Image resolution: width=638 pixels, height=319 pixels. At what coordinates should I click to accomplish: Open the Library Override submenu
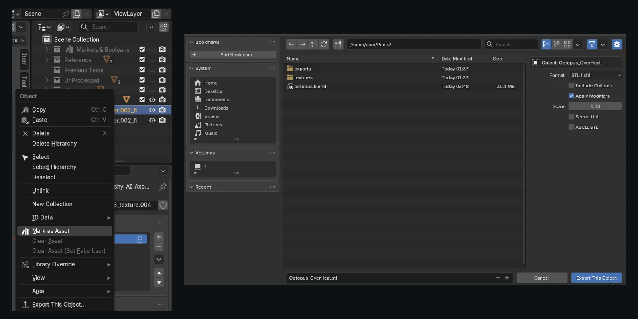point(65,264)
